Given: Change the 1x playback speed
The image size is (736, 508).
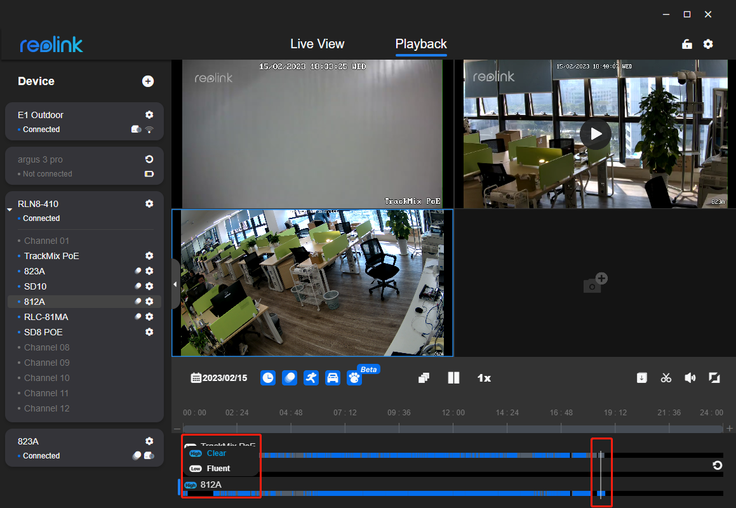Looking at the screenshot, I should pyautogui.click(x=484, y=378).
